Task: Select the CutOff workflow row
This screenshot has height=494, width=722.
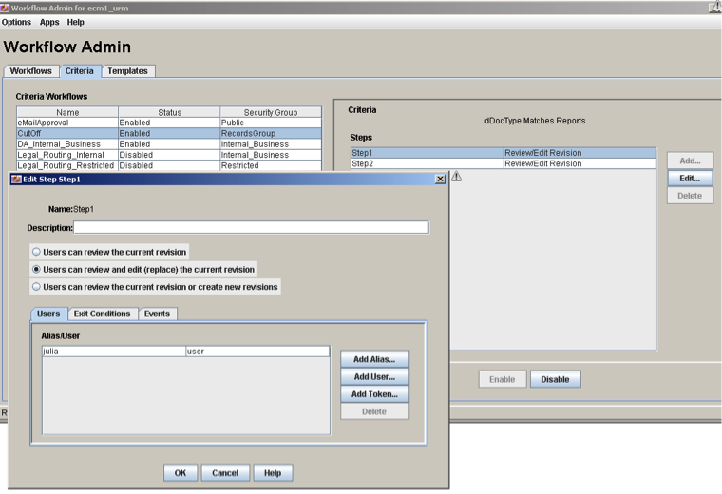Action: pos(169,134)
